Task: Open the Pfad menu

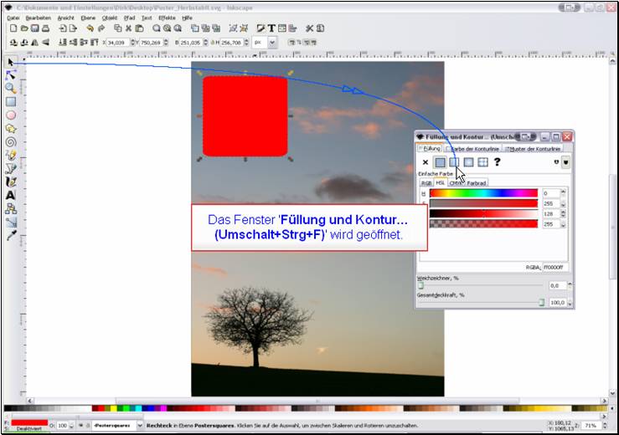Action: [x=129, y=17]
